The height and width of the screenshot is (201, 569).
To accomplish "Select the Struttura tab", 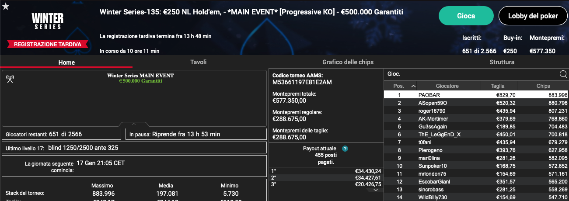I will [502, 62].
